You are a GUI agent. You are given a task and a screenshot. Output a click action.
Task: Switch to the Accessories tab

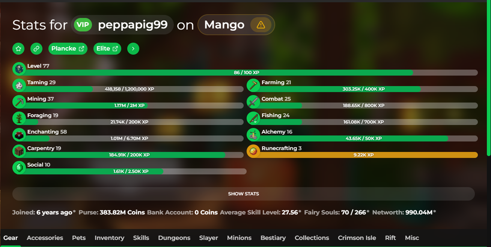coord(45,238)
